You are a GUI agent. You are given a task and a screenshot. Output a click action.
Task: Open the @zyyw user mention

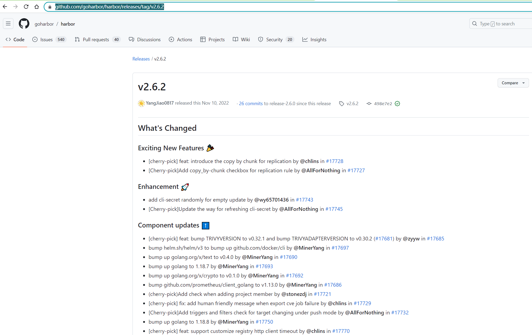tap(411, 239)
